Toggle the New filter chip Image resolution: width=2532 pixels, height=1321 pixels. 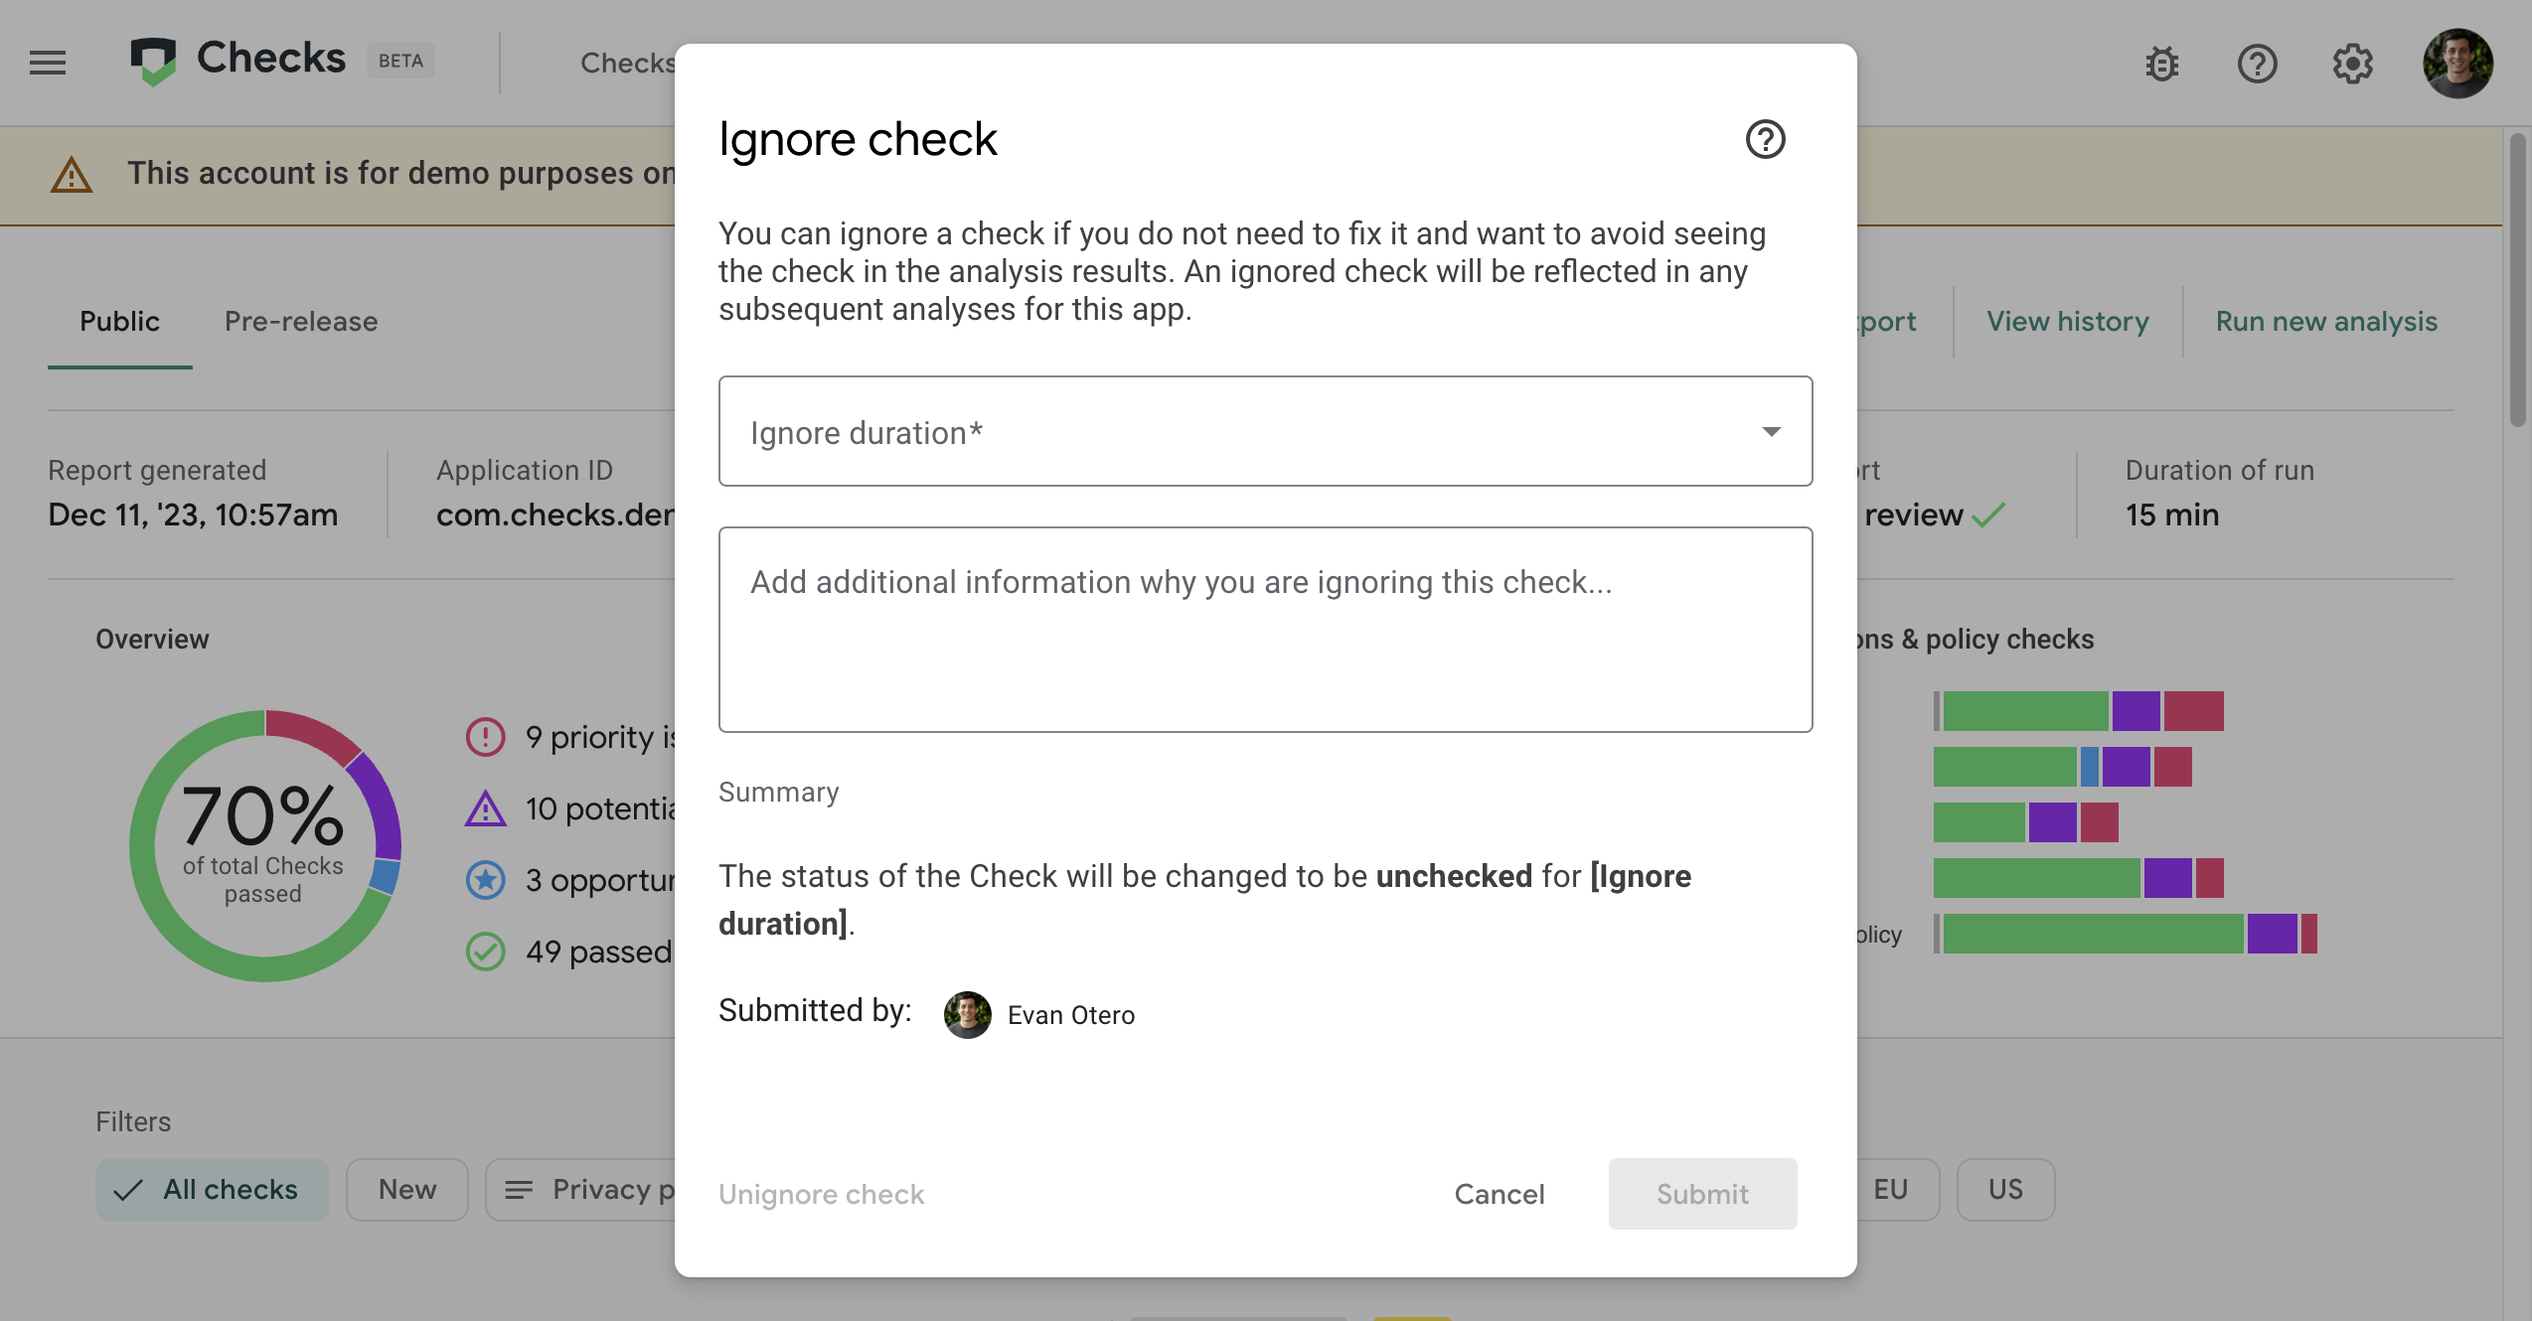tap(406, 1189)
